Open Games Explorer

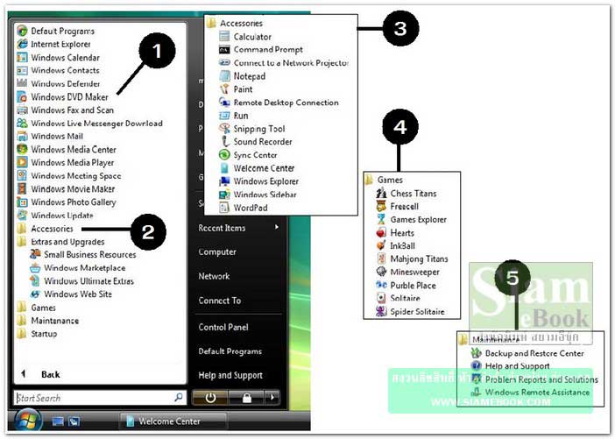pyautogui.click(x=412, y=220)
